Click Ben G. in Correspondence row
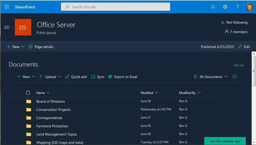 pos(183,117)
